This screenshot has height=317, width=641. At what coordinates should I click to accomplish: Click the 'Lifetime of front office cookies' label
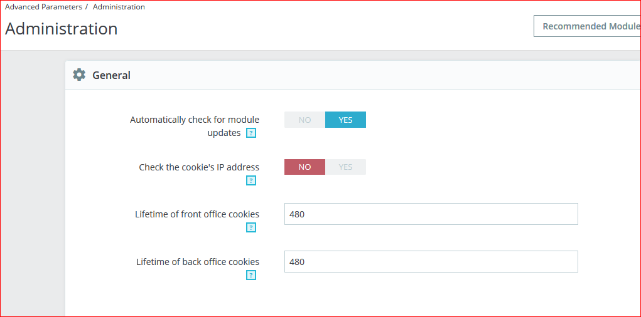(x=197, y=214)
